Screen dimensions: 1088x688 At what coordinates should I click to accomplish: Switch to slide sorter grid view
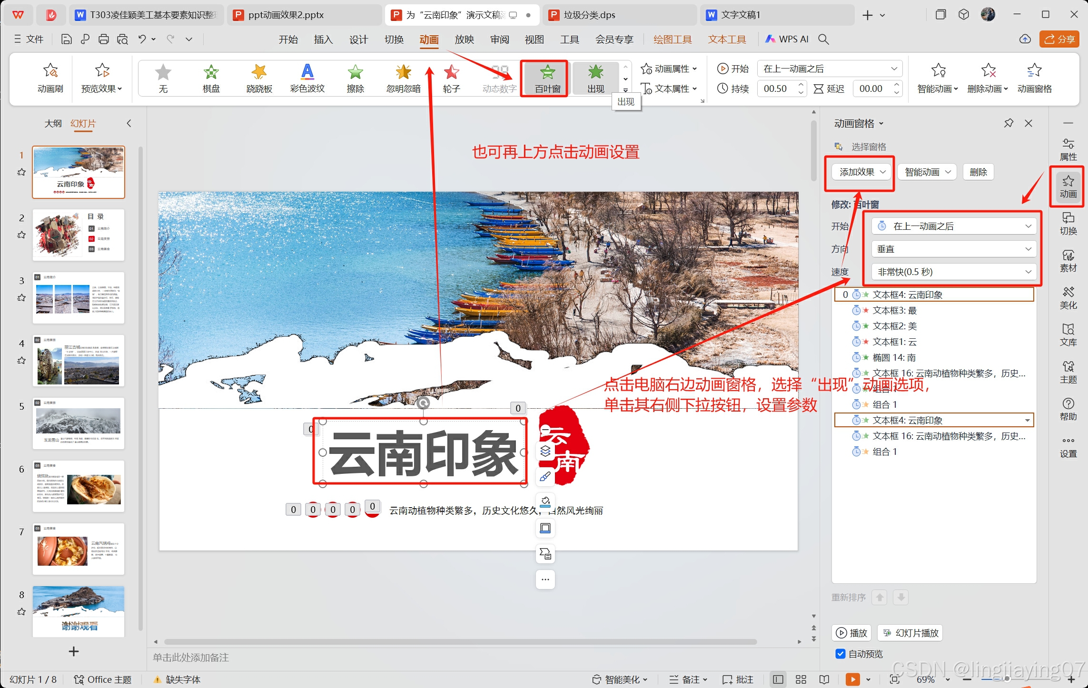pyautogui.click(x=801, y=679)
